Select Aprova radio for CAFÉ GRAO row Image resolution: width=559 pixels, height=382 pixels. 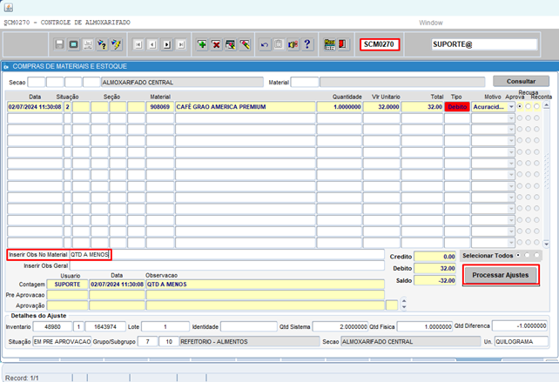(x=520, y=106)
